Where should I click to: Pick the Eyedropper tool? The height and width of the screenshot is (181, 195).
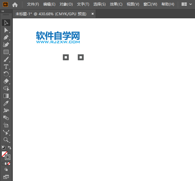(6, 103)
